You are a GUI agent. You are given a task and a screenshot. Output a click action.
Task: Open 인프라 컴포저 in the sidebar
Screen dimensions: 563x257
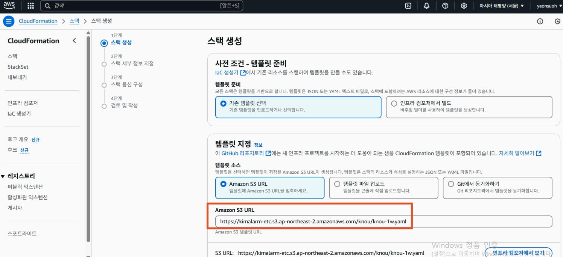click(23, 103)
